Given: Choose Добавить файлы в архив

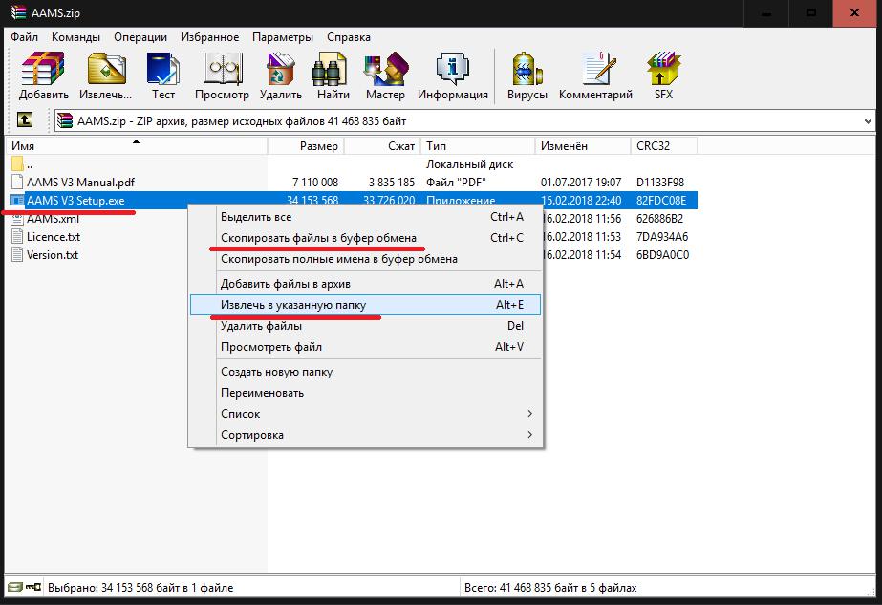Looking at the screenshot, I should (366, 284).
